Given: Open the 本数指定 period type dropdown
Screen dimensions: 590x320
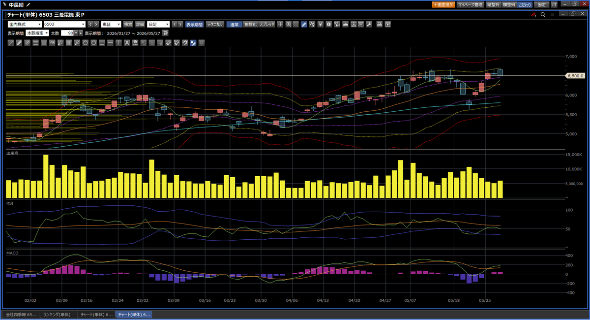Looking at the screenshot, I should 37,33.
